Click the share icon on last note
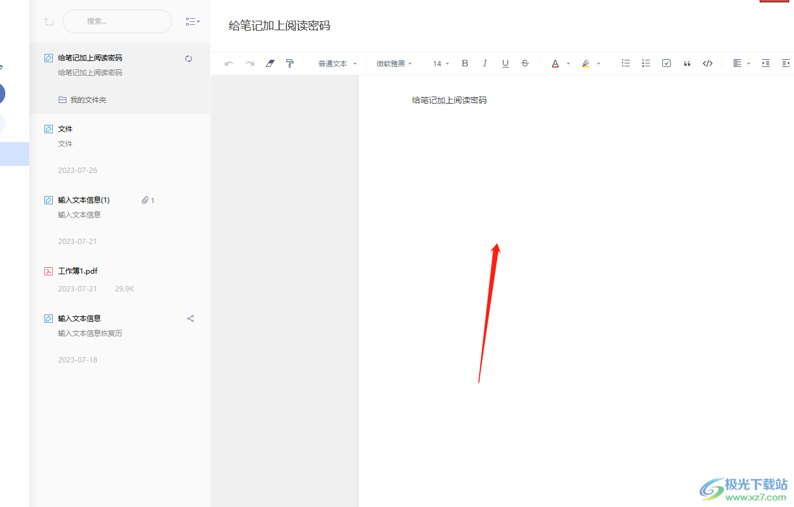This screenshot has height=507, width=794. (x=190, y=319)
